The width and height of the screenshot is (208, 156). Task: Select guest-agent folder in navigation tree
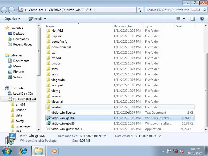(24, 126)
